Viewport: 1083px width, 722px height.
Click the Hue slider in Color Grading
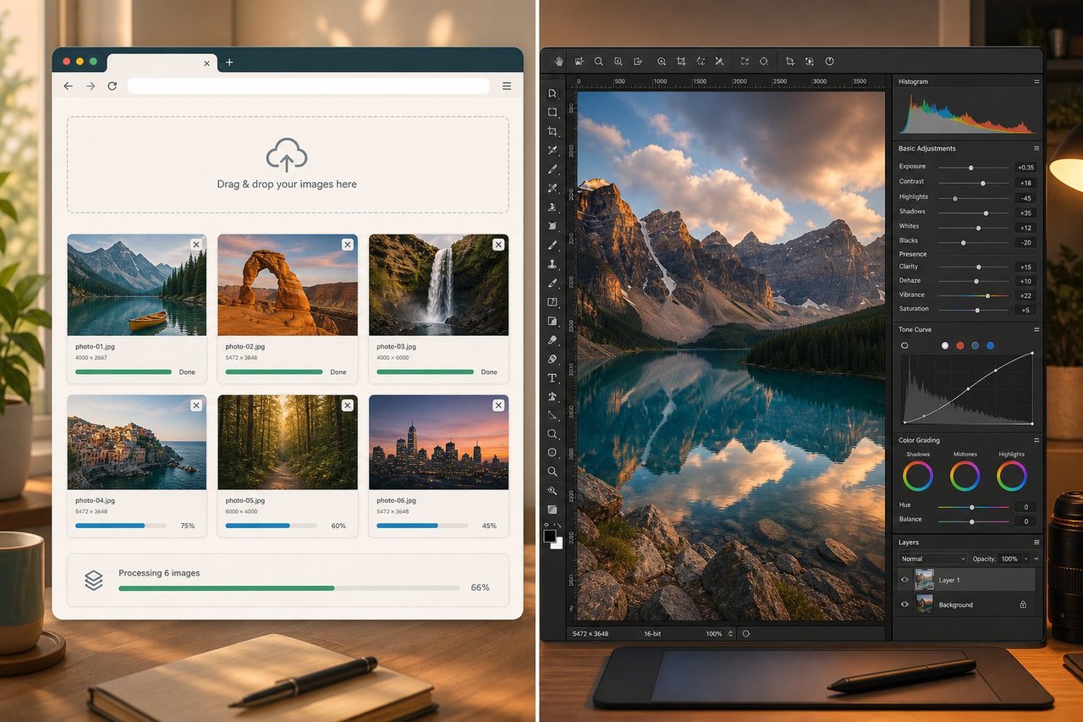point(973,507)
